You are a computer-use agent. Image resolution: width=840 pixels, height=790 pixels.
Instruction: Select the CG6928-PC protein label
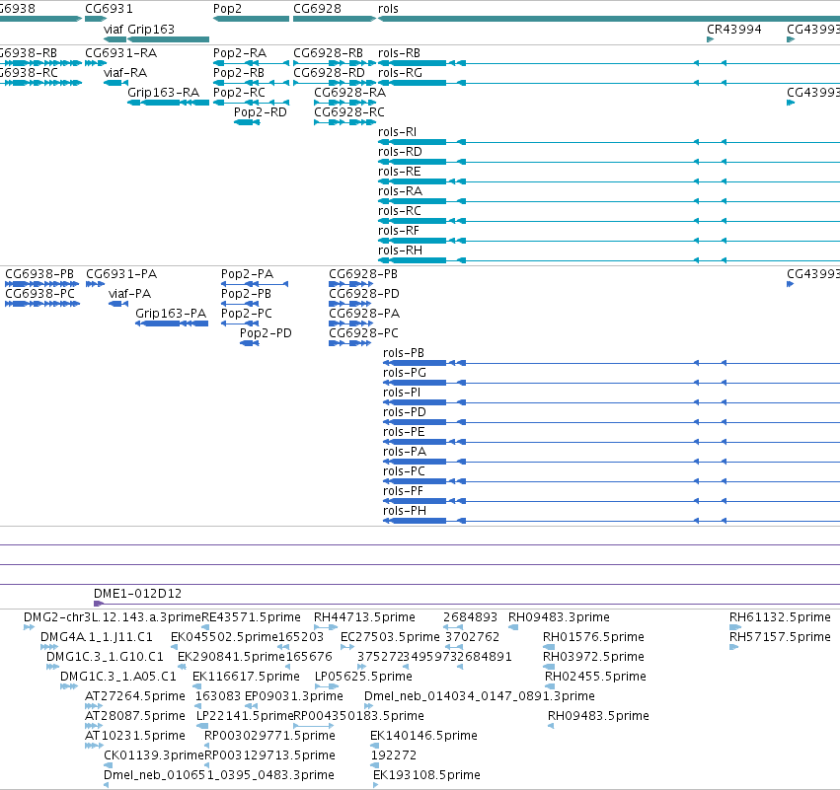pos(364,333)
